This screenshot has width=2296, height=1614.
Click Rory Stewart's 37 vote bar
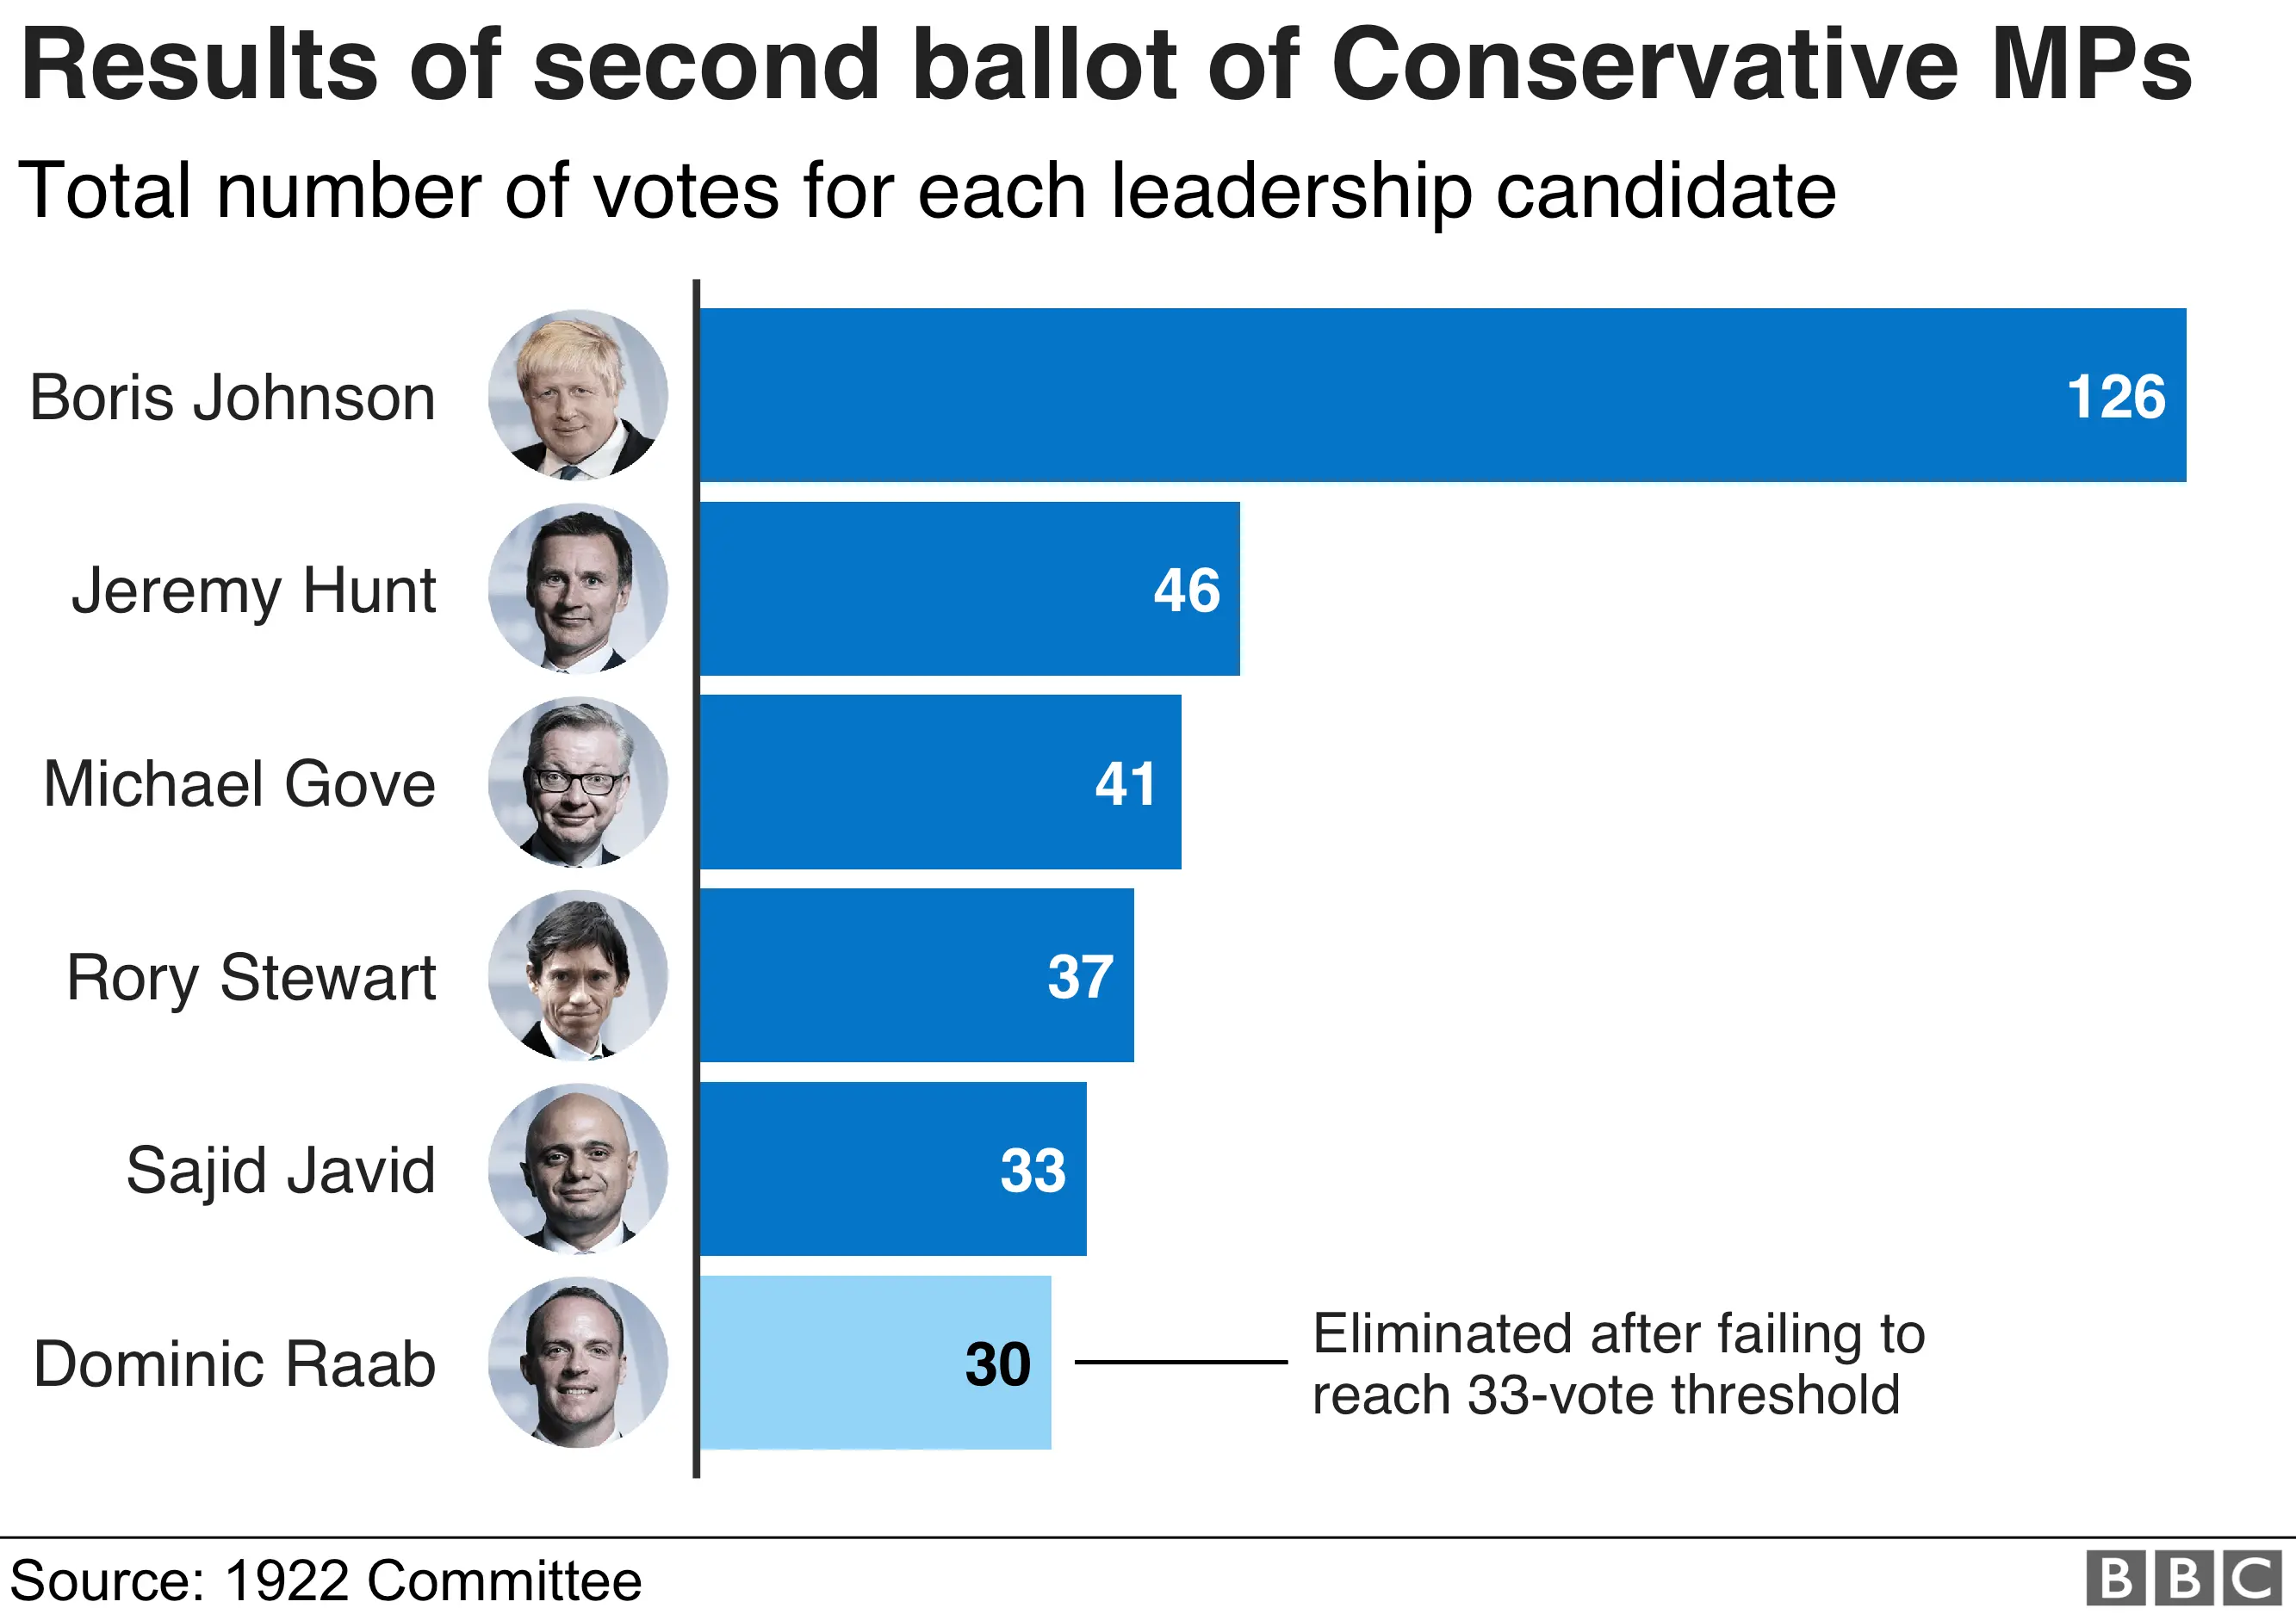click(x=916, y=975)
